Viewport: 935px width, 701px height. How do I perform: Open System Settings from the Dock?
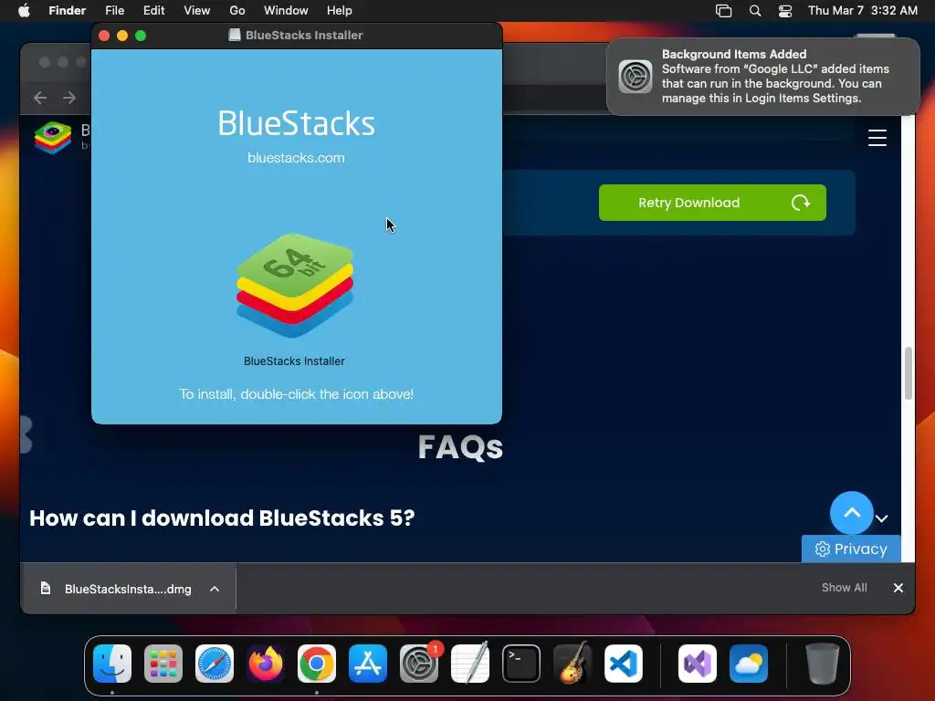[418, 664]
